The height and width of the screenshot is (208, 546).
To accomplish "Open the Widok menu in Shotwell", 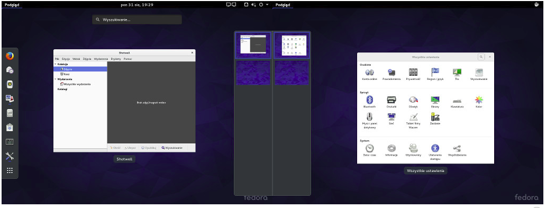I will click(76, 59).
